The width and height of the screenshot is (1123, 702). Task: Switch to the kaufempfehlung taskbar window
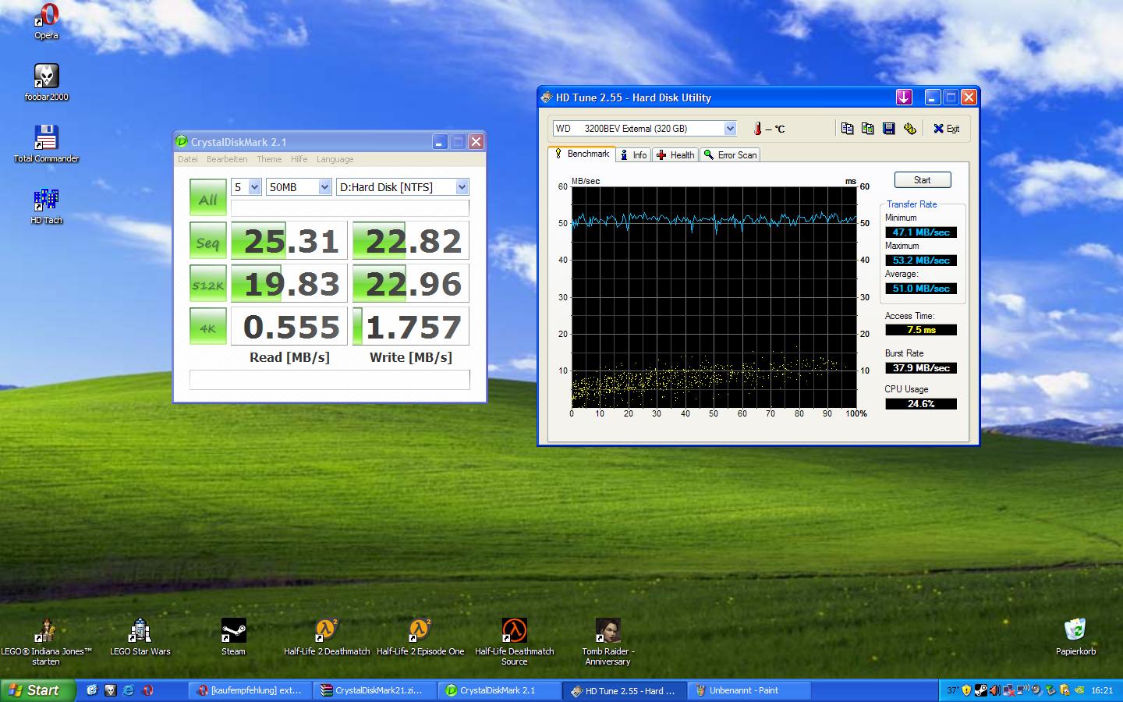(250, 690)
